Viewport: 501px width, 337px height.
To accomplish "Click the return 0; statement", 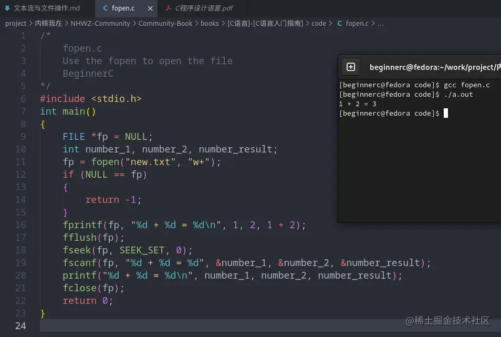I will coord(88,301).
